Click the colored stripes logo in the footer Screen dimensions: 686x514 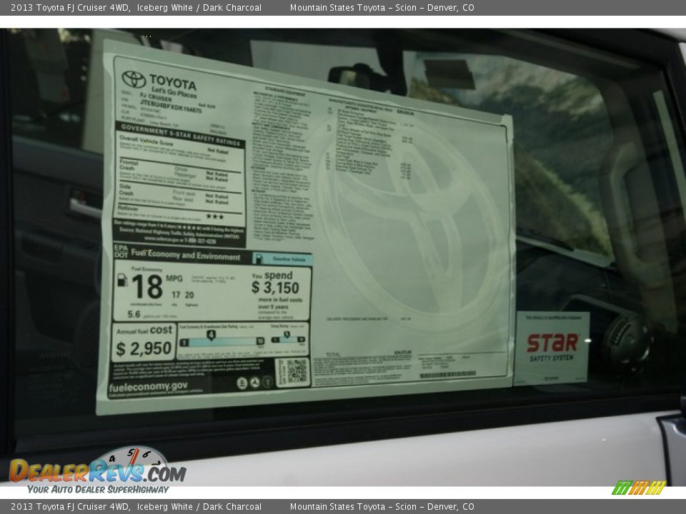click(x=639, y=488)
